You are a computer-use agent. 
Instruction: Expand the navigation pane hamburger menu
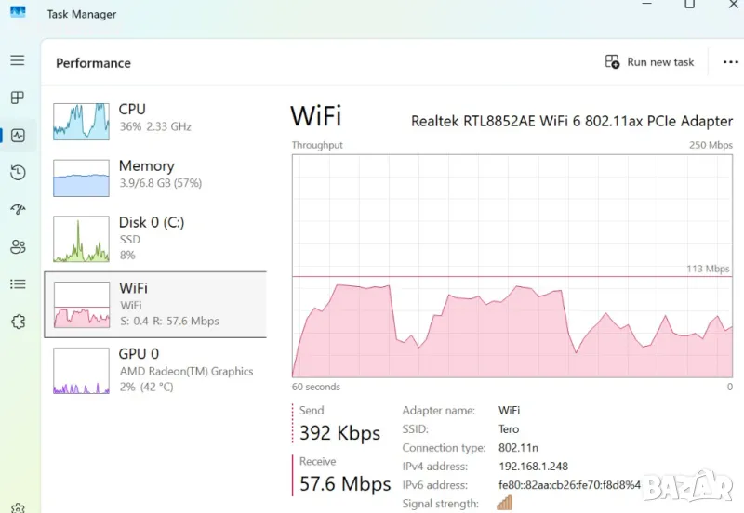tap(17, 60)
